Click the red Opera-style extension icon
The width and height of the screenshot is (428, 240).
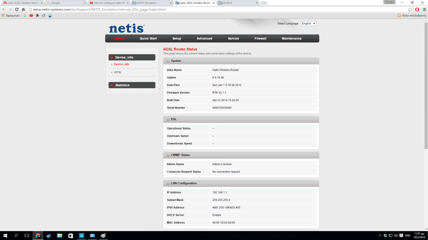click(x=417, y=10)
